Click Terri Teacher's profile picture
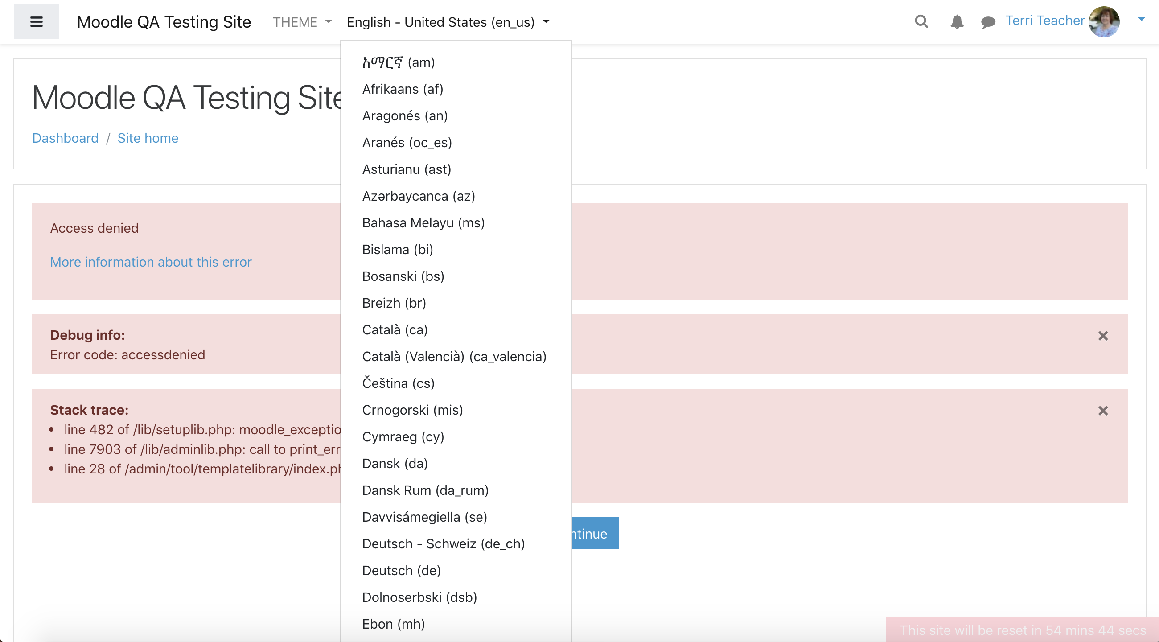The width and height of the screenshot is (1159, 642). pos(1104,21)
